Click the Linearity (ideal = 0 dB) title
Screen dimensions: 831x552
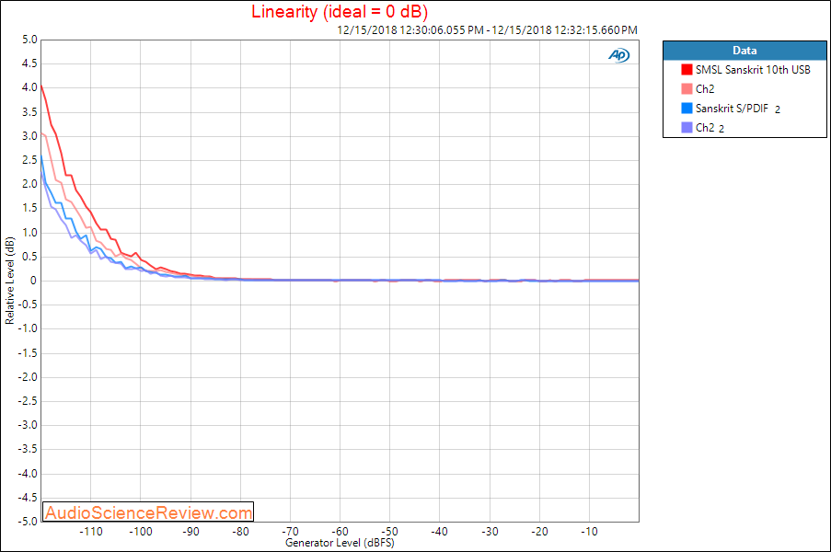pyautogui.click(x=340, y=12)
